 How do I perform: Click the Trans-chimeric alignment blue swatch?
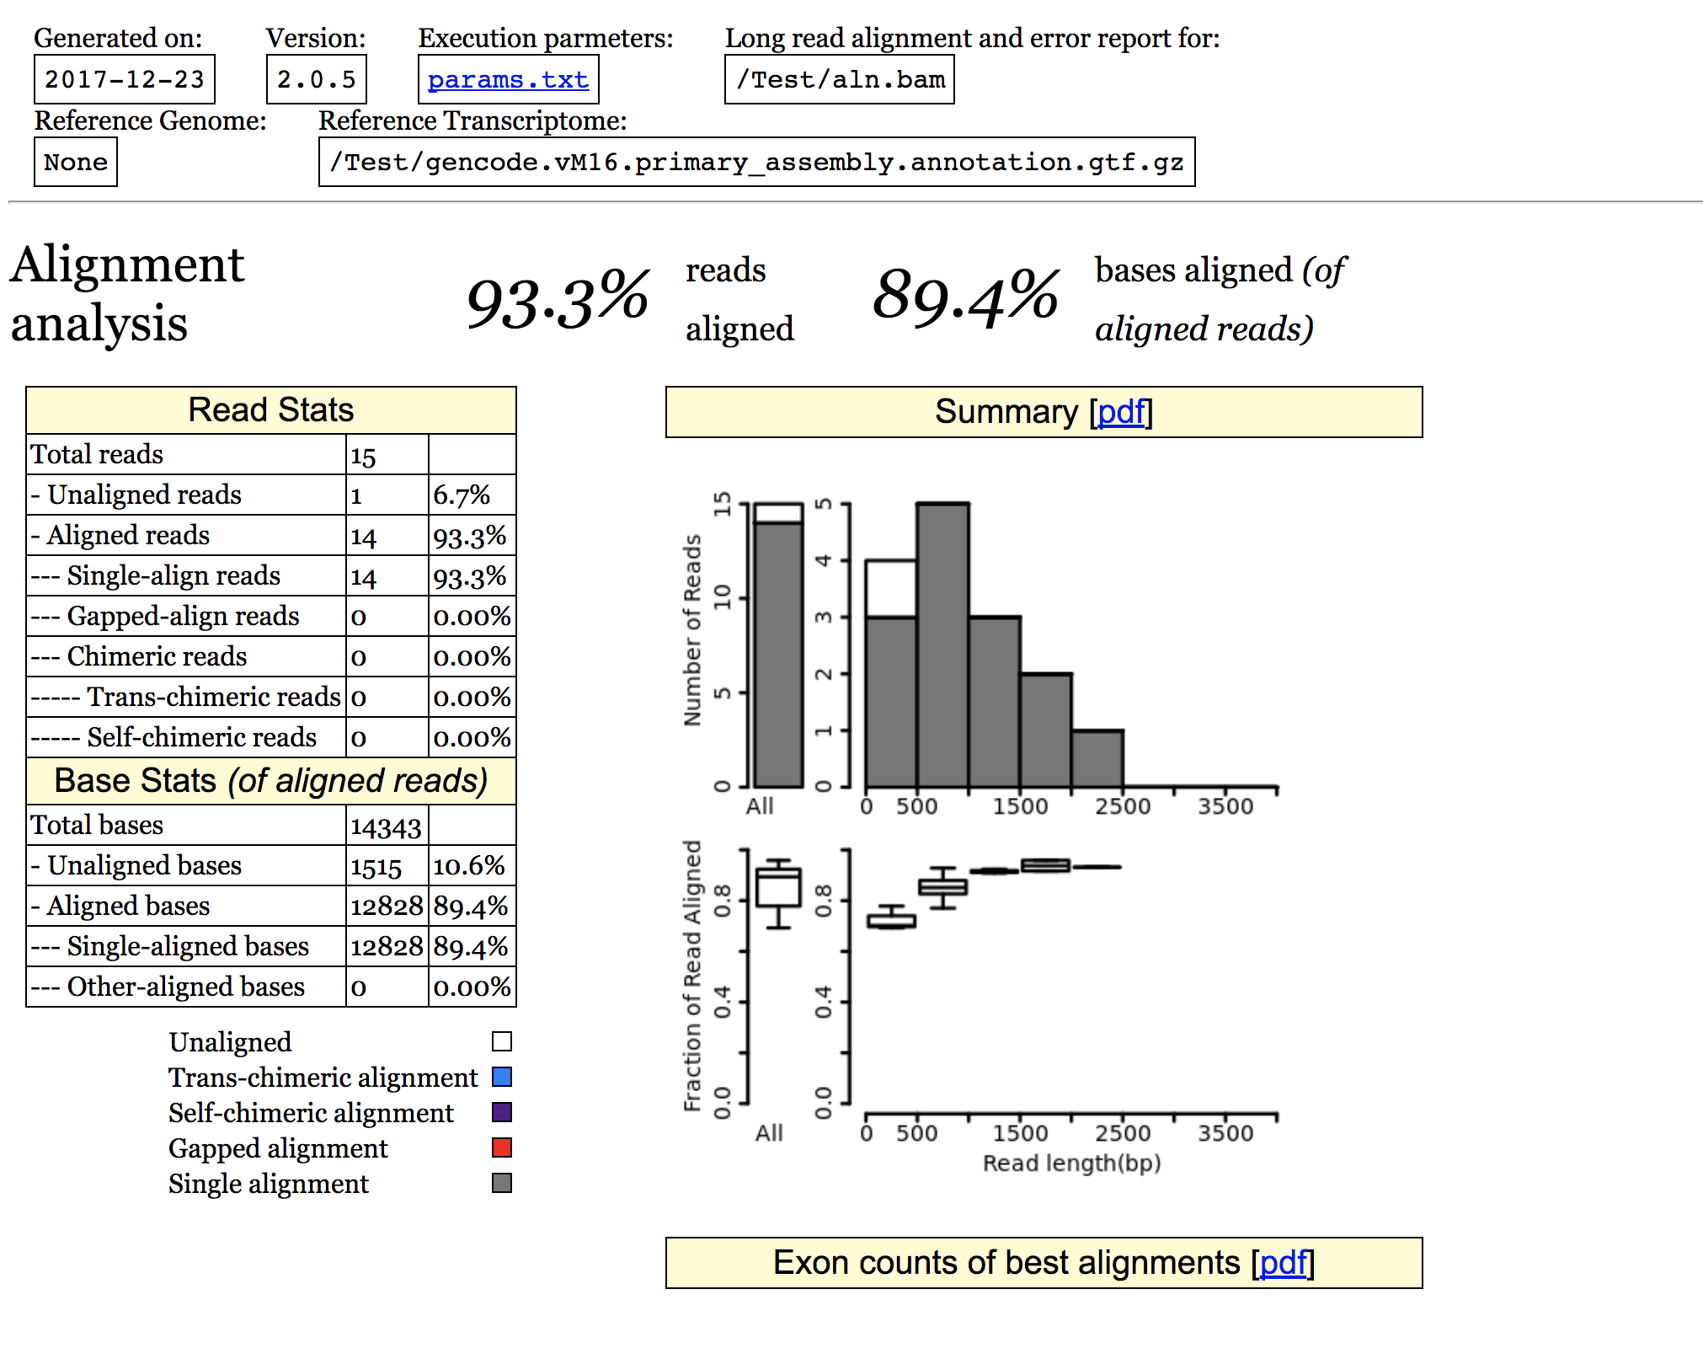(x=502, y=1077)
